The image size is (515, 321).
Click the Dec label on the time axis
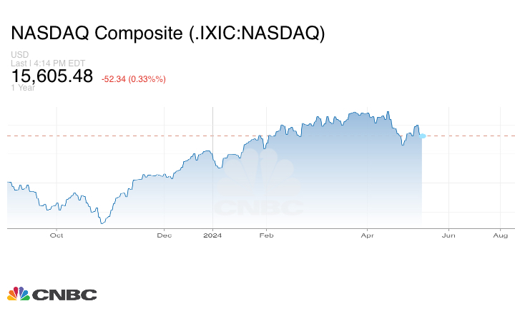(165, 235)
